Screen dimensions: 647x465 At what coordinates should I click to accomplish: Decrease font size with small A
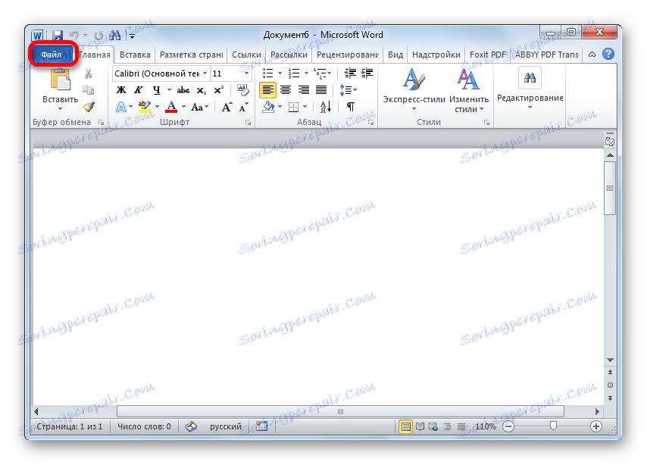(x=244, y=108)
